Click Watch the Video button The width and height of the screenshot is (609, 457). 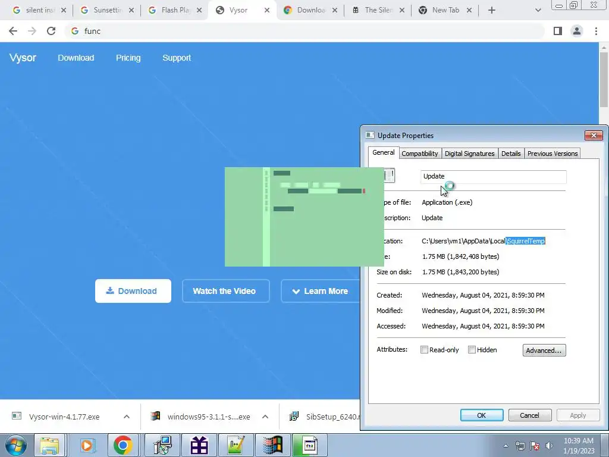pos(225,291)
